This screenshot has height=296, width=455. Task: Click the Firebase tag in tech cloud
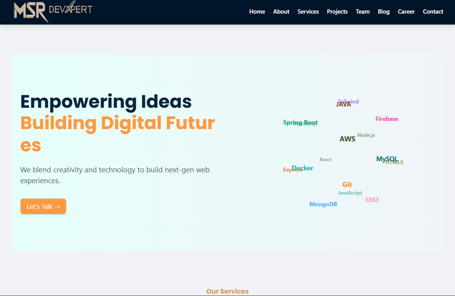386,119
